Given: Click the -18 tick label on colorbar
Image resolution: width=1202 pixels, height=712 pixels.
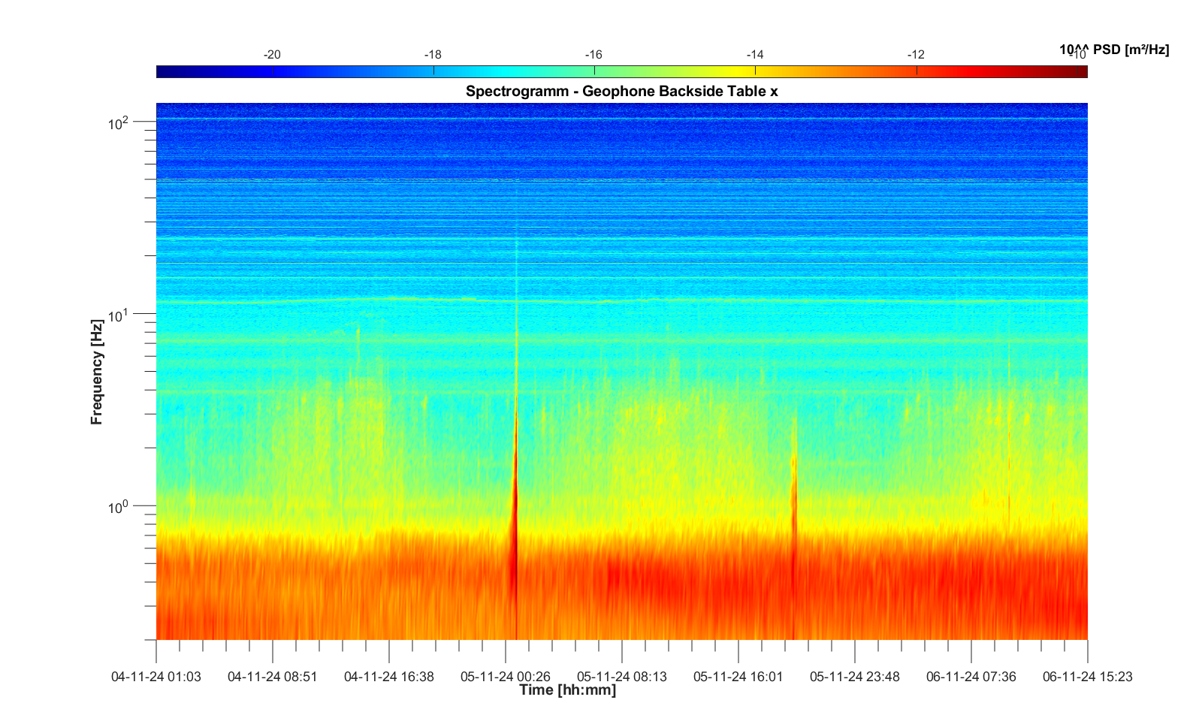Looking at the screenshot, I should click(x=433, y=55).
